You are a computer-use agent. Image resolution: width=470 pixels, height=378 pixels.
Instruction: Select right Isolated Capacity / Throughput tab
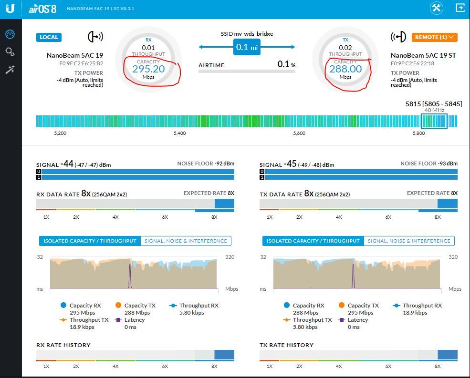[x=313, y=241]
